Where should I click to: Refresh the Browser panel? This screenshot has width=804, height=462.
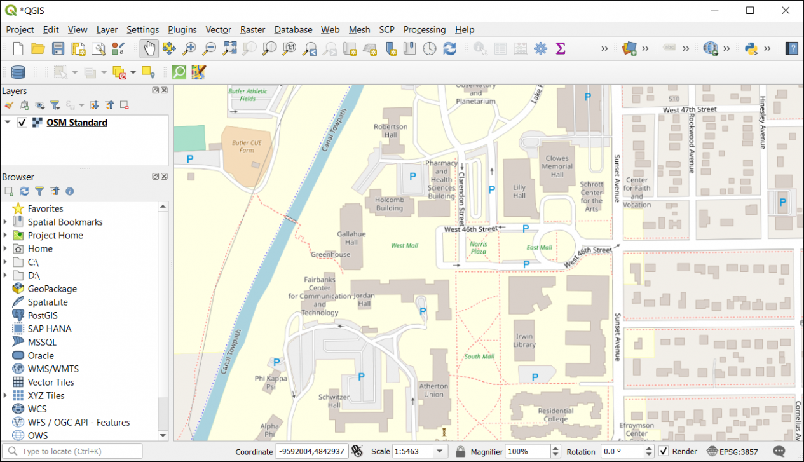24,191
